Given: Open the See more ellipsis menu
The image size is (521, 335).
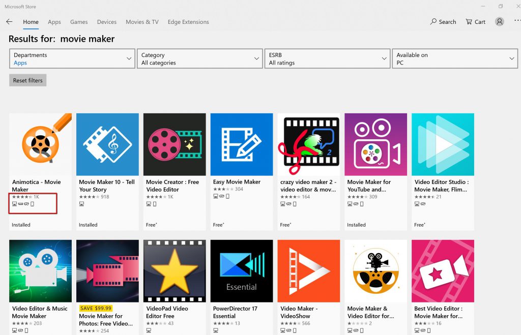Looking at the screenshot, I should [515, 21].
